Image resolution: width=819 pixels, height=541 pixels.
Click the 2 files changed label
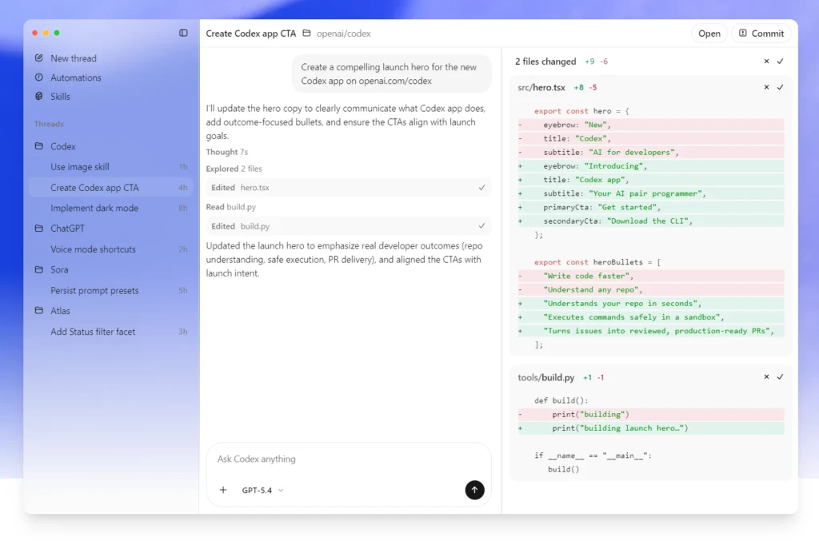tap(545, 61)
